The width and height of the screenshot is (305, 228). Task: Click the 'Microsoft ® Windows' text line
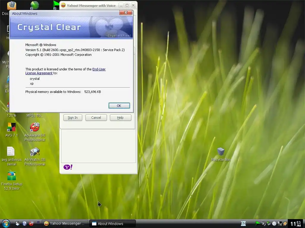(x=41, y=45)
